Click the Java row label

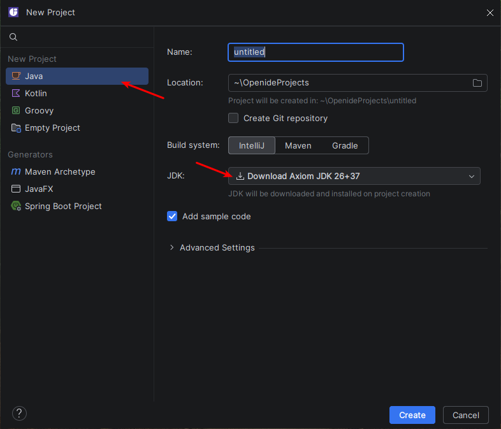coord(34,76)
